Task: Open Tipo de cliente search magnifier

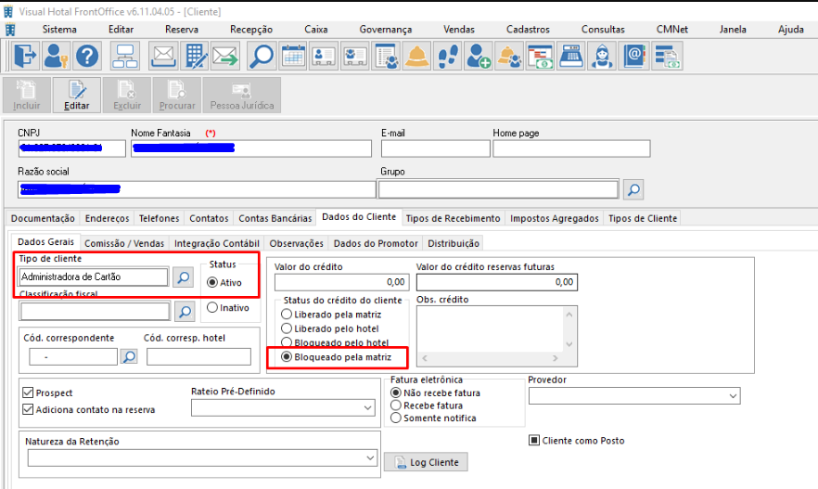Action: pos(183,277)
